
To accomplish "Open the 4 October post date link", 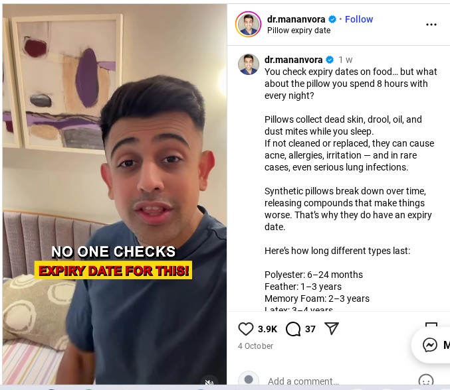I will 255,346.
